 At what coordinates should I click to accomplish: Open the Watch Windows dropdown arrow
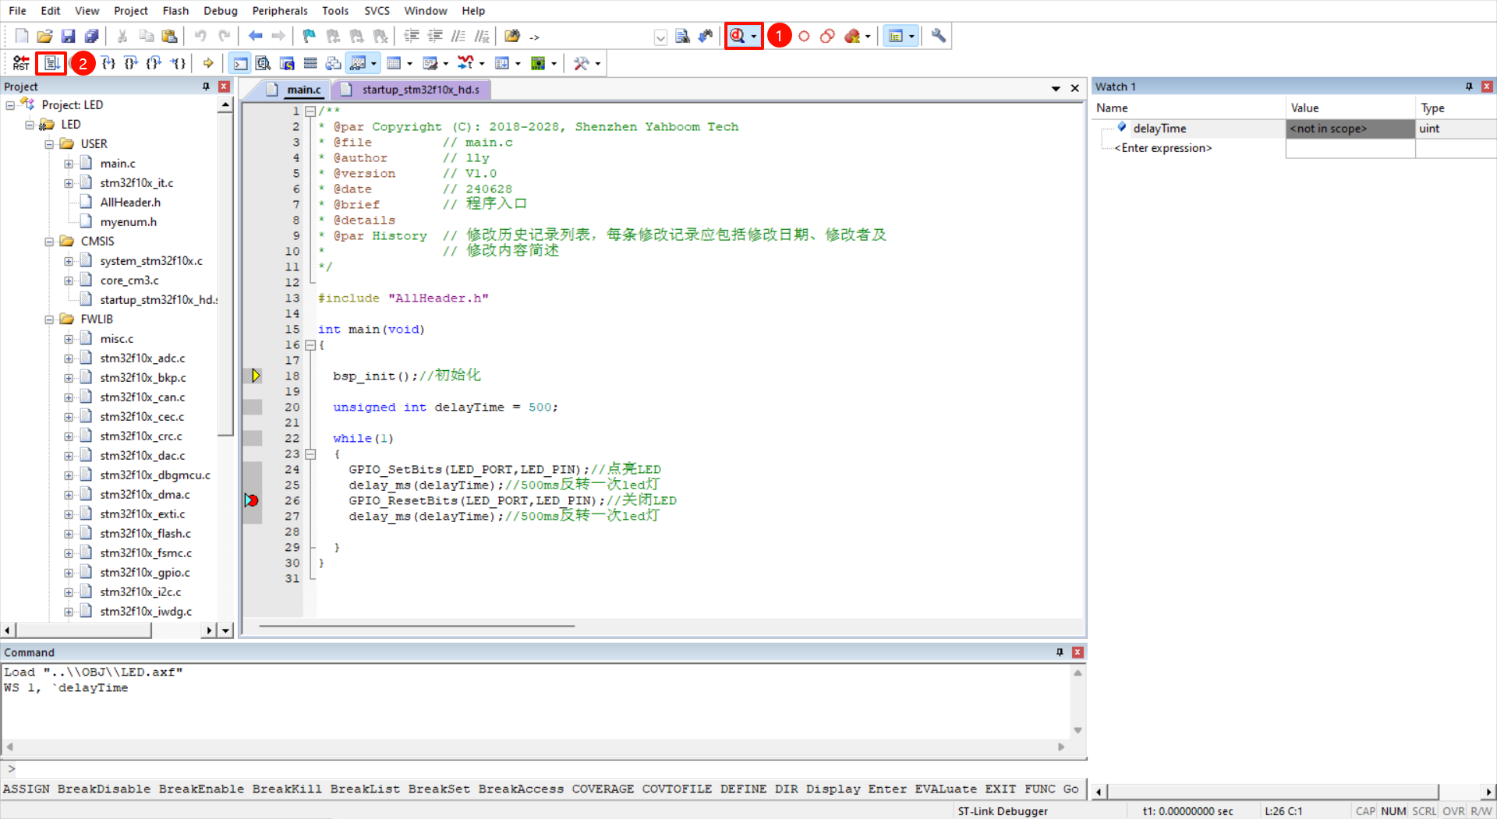coord(374,64)
